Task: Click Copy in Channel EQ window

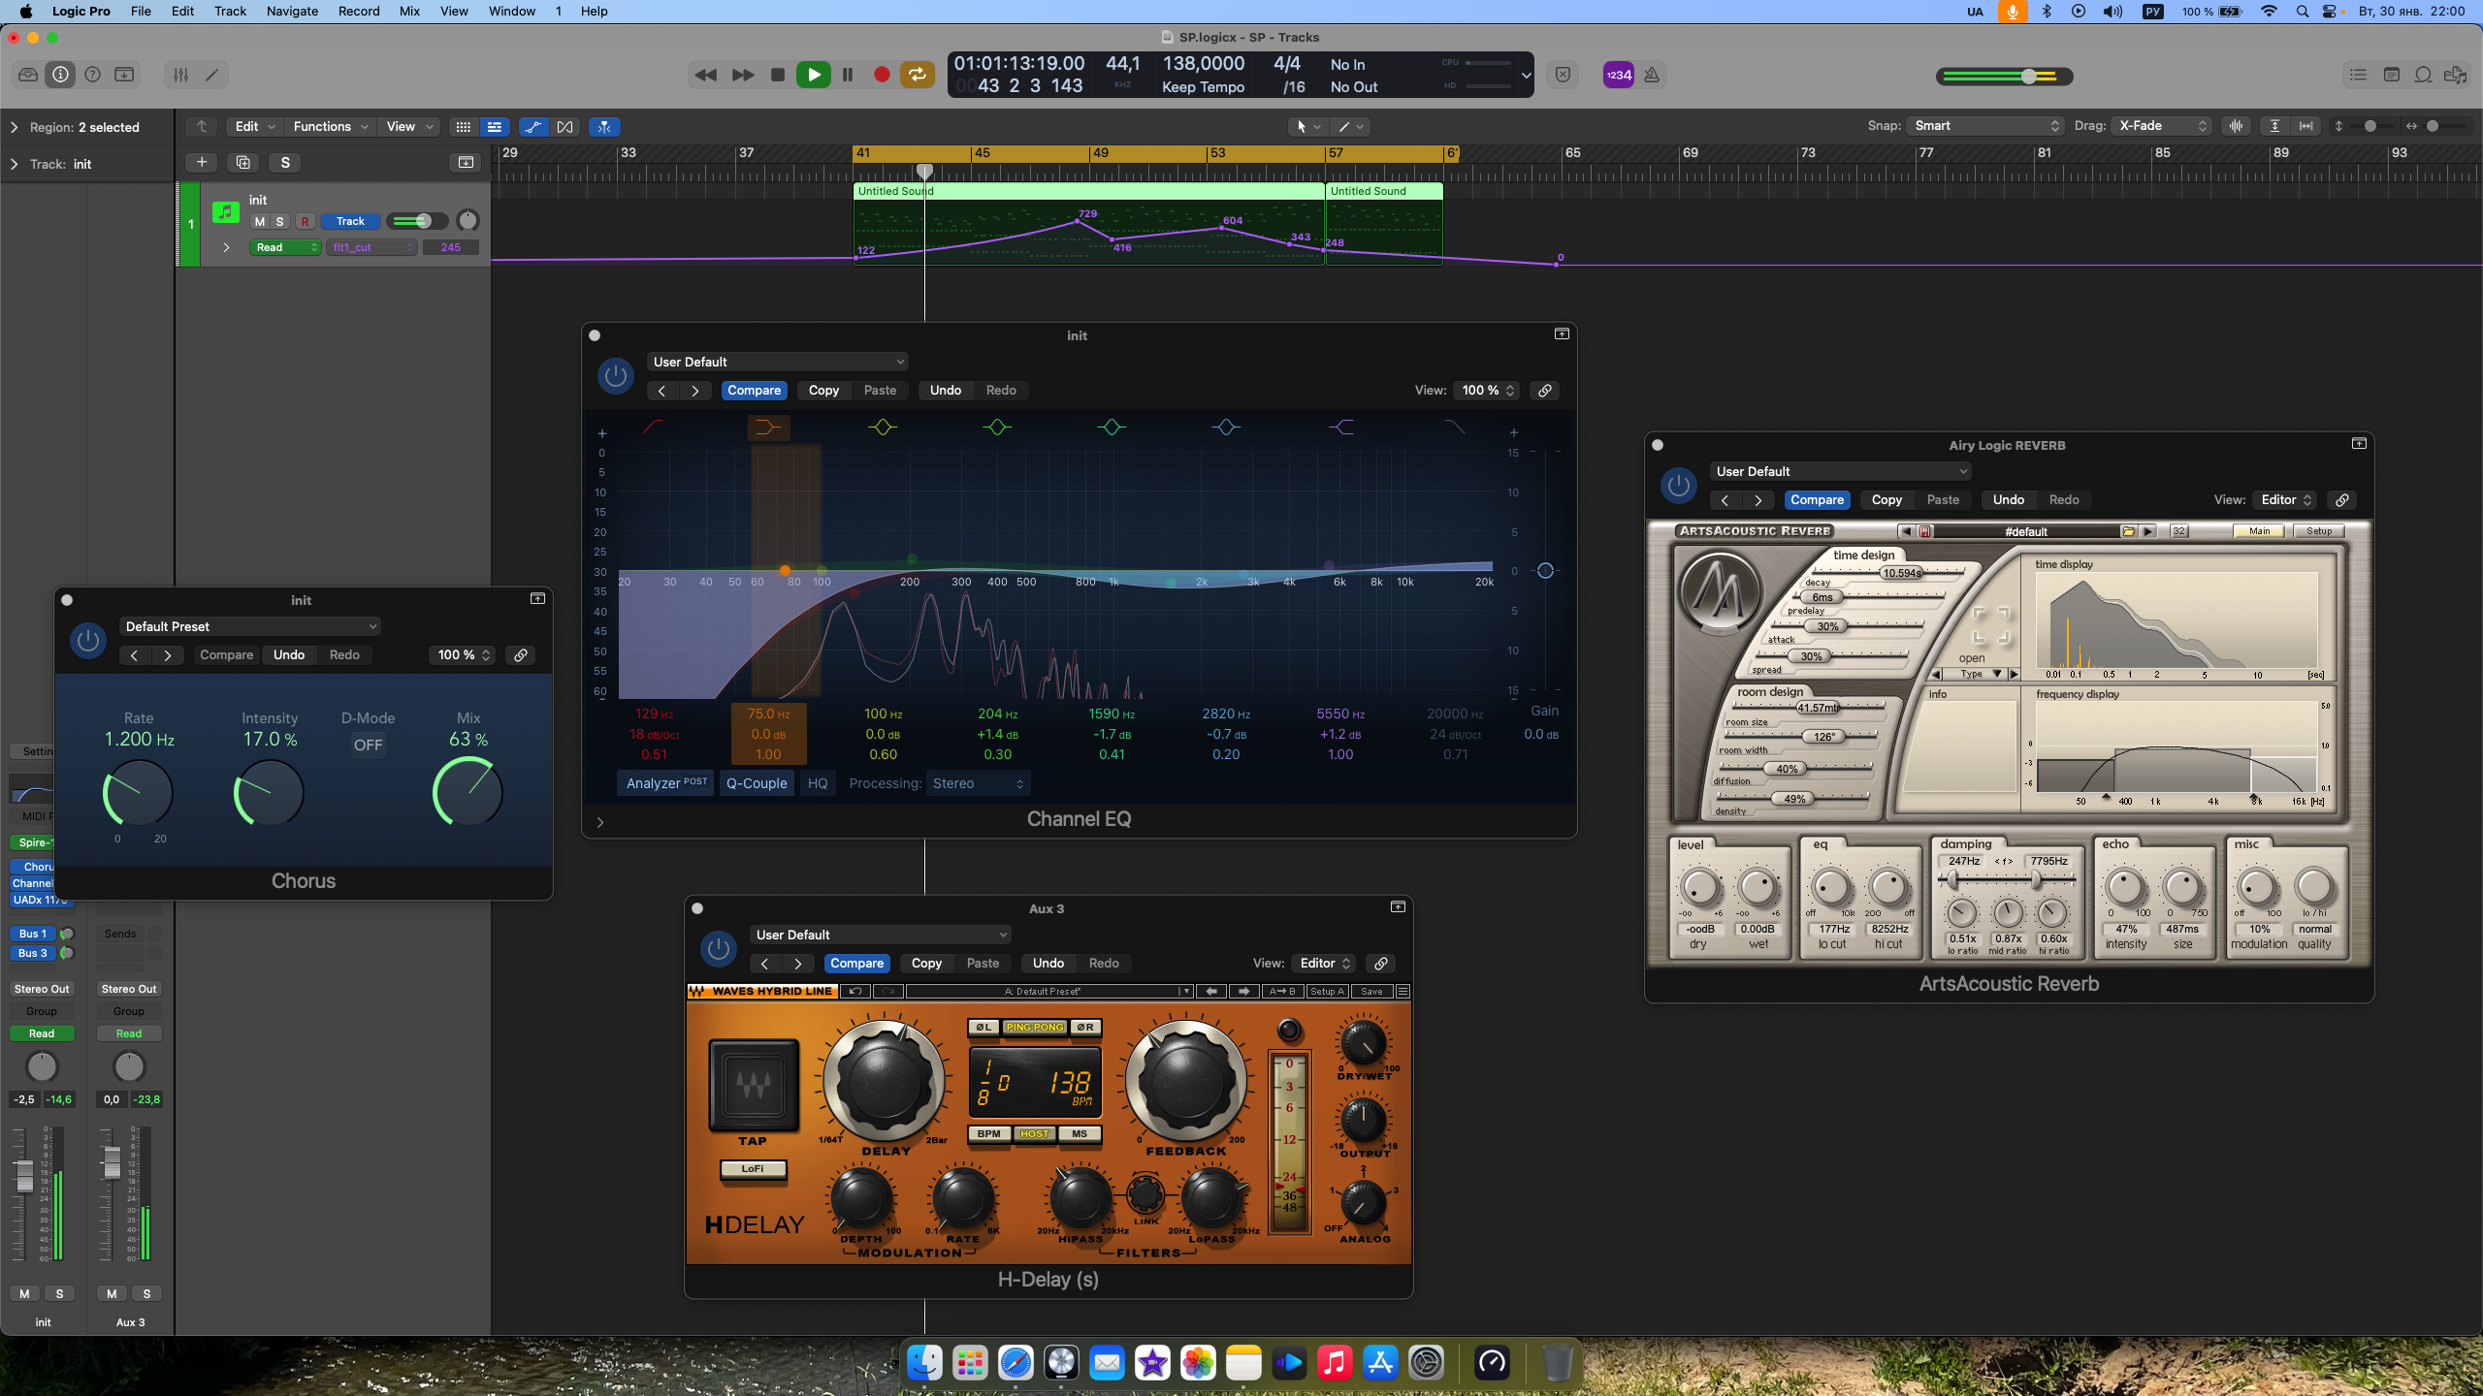Action: tap(823, 390)
